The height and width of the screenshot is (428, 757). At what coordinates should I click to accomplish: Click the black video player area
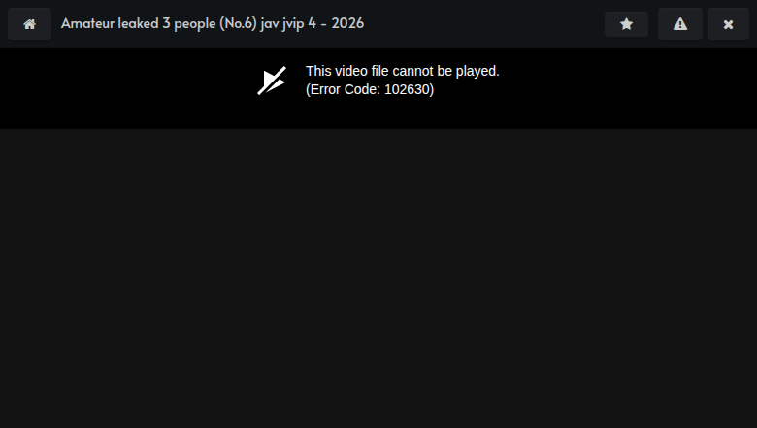click(378, 87)
